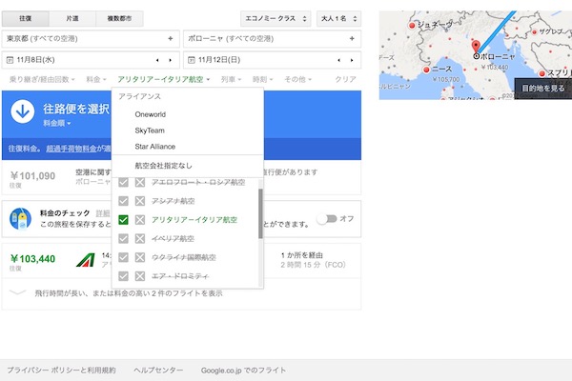Image resolution: width=572 pixels, height=381 pixels.
Task: Add another origin airport with plus icon
Action: point(171,39)
